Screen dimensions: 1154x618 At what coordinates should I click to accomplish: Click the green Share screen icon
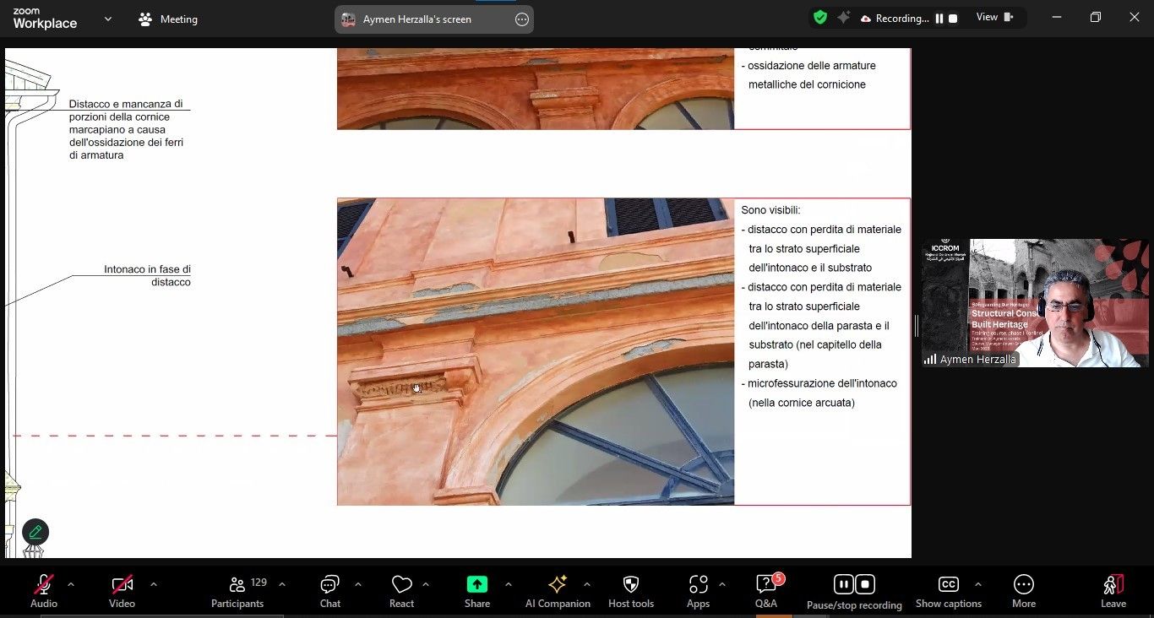pos(477,585)
